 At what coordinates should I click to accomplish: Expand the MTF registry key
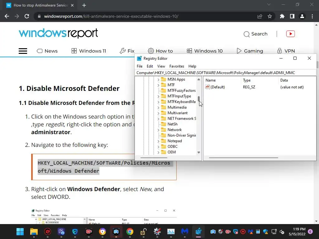pos(159,85)
